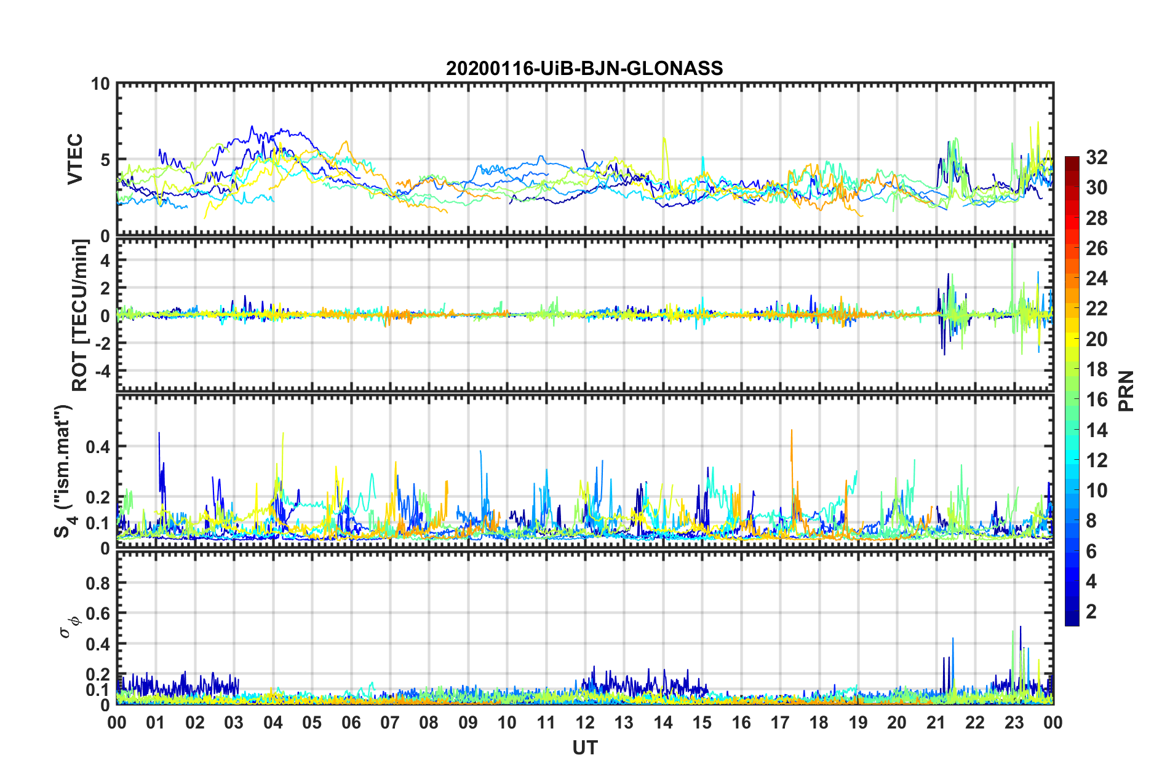This screenshot has height=782, width=1170.
Task: Select UT axis hour label 15
Action: click(x=702, y=723)
